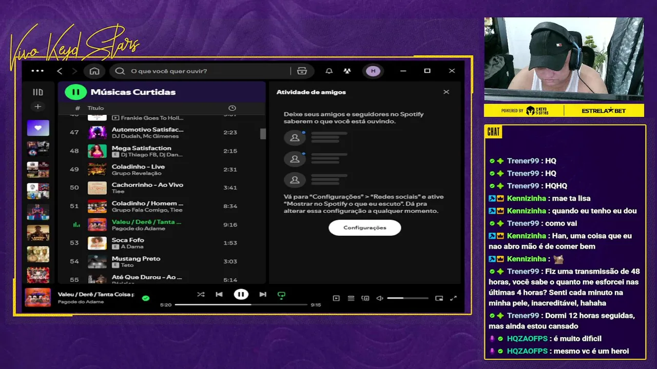
Task: Select the playing track Valeu / Derê / Tanta
Action: (162, 224)
